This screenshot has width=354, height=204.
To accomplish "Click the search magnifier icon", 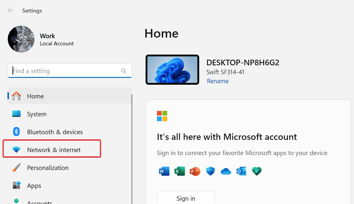I will pos(124,71).
